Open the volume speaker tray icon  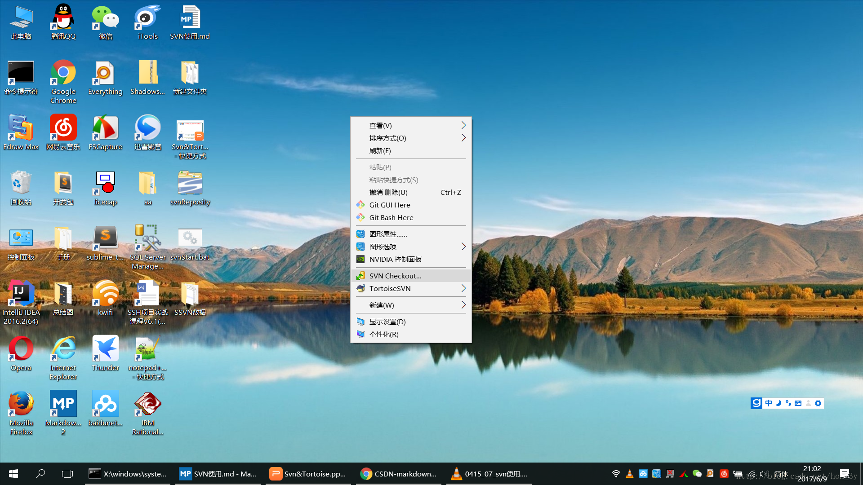pos(763,474)
